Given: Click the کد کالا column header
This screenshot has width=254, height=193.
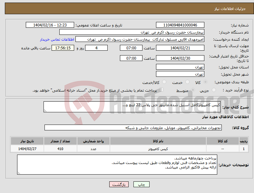Looking at the screenshot, I should tap(223, 141).
